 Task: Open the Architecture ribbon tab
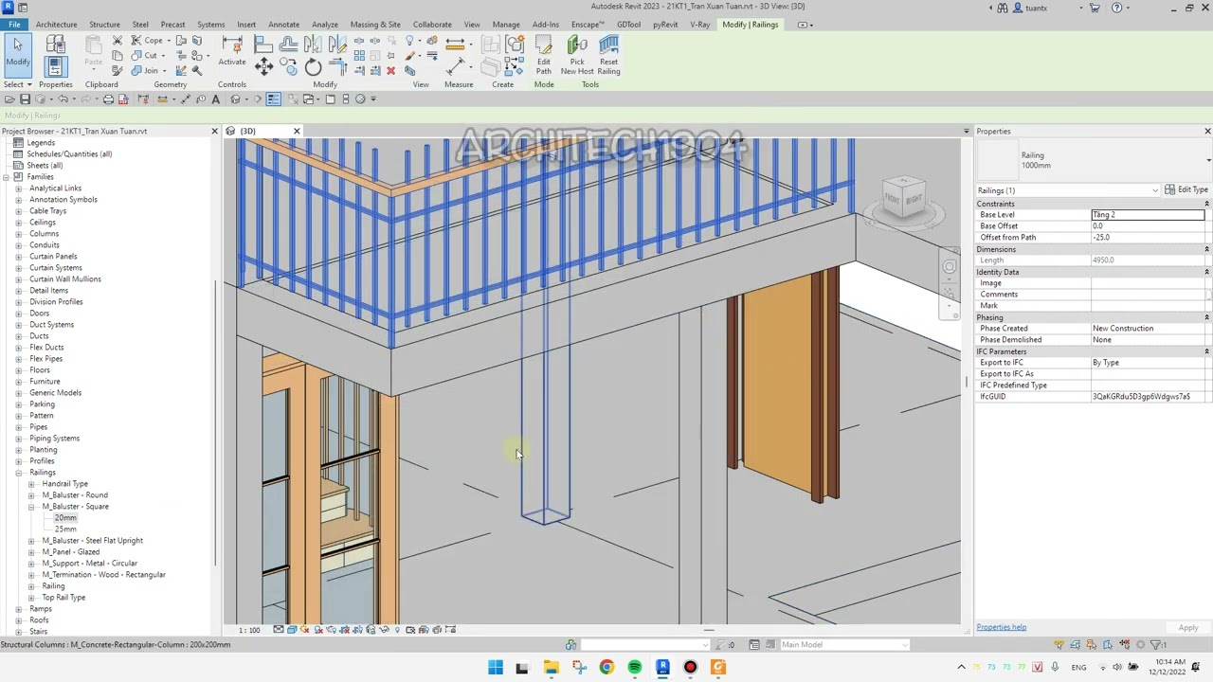click(56, 25)
